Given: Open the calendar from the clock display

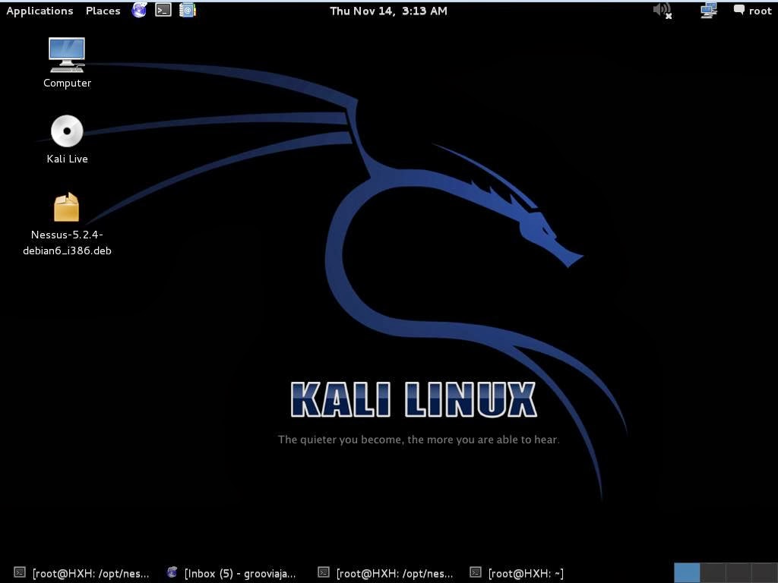Looking at the screenshot, I should point(388,10).
